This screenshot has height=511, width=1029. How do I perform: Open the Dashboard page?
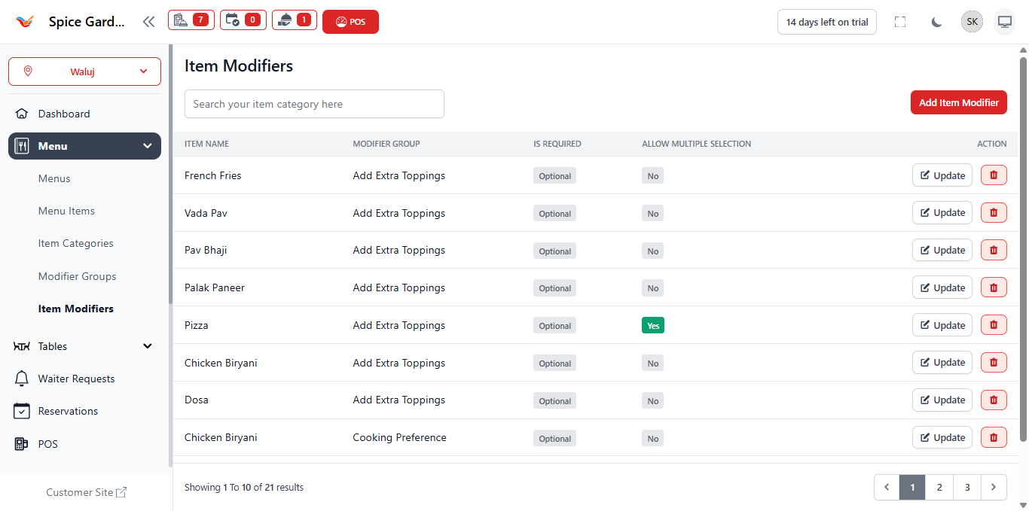64,114
